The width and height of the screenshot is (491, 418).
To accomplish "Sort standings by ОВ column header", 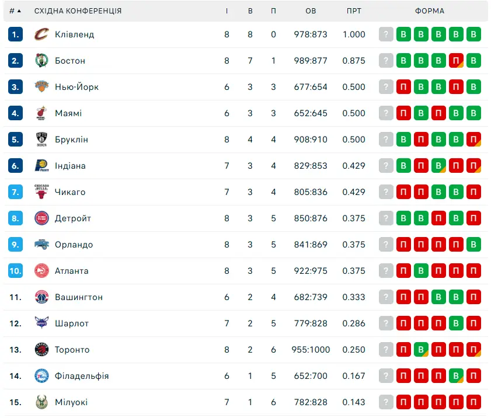I will click(311, 11).
